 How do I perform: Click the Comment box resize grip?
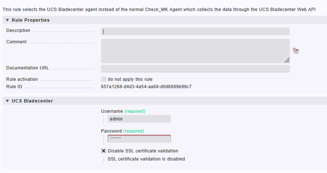tap(287, 60)
